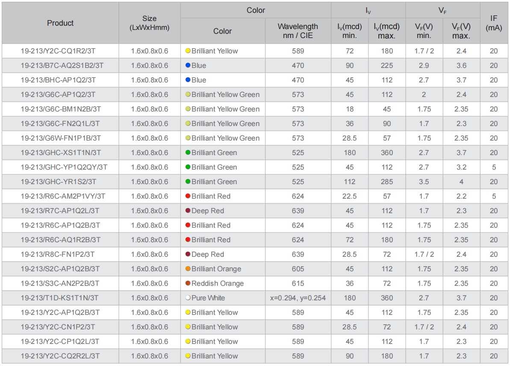Click the Iv(mcd) max. column header
The height and width of the screenshot is (367, 510).
[x=387, y=31]
